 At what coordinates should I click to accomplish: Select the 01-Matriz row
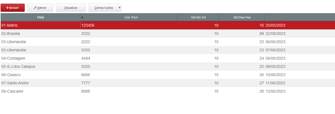167,25
